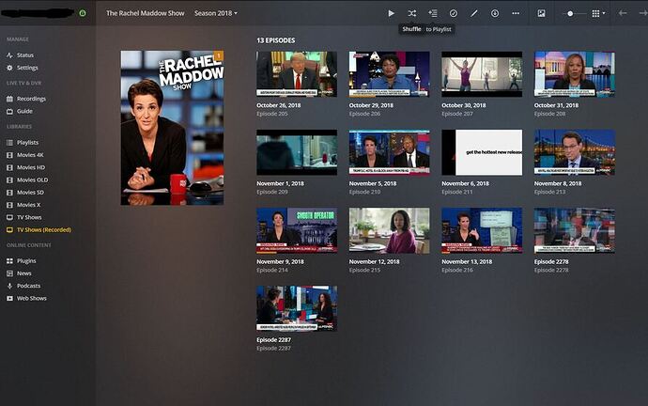Click the Rachel Maddow Show poster
The width and height of the screenshot is (648, 406).
173,128
